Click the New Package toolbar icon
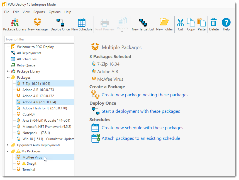Viewport: 239px width, 180px height. (38, 25)
